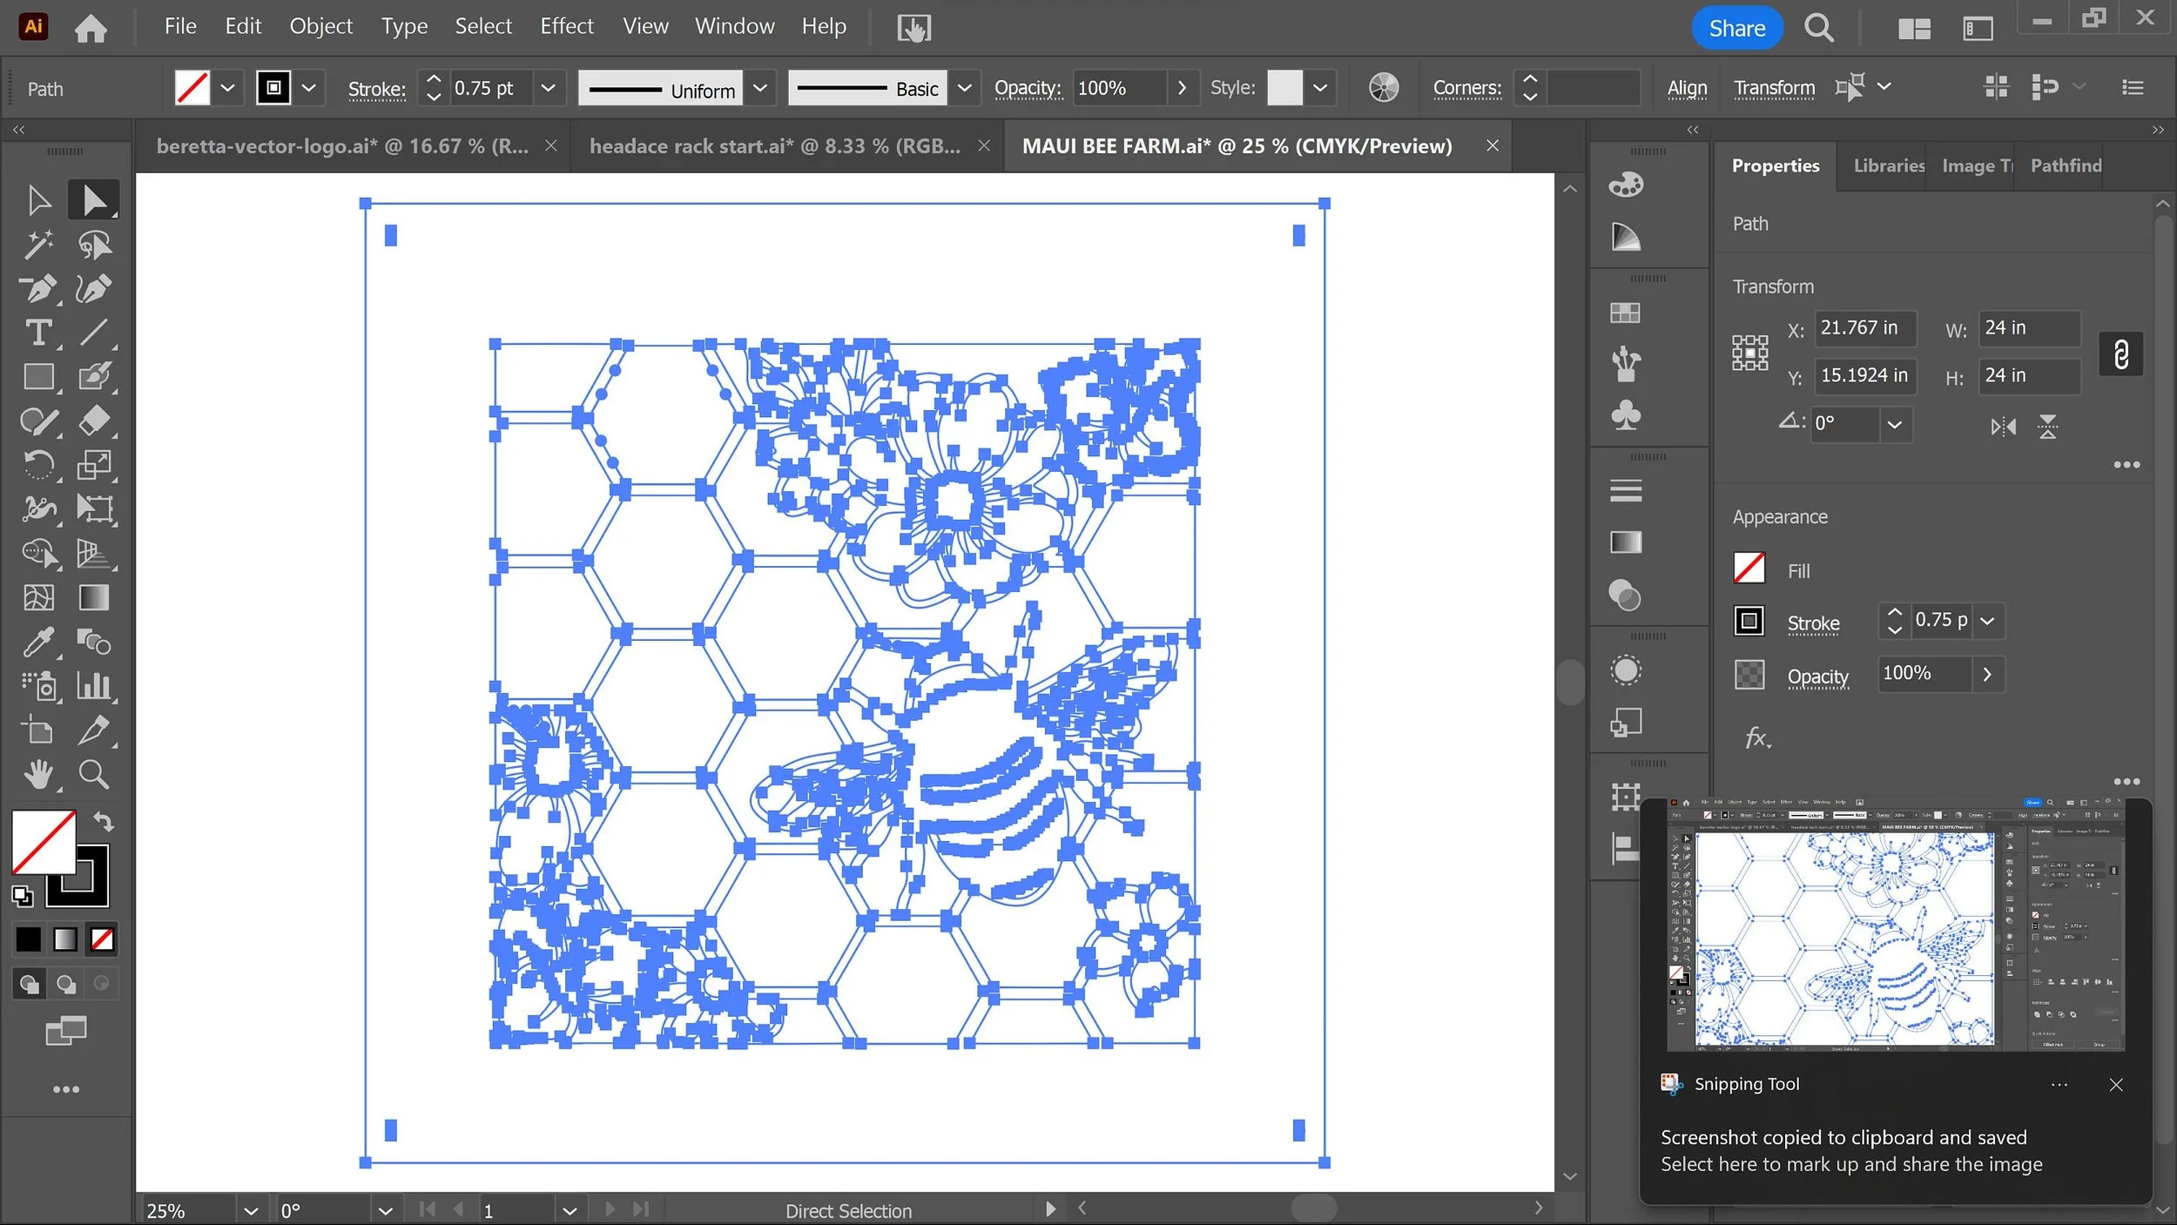Select the Hand tool
The width and height of the screenshot is (2177, 1225).
(x=38, y=774)
